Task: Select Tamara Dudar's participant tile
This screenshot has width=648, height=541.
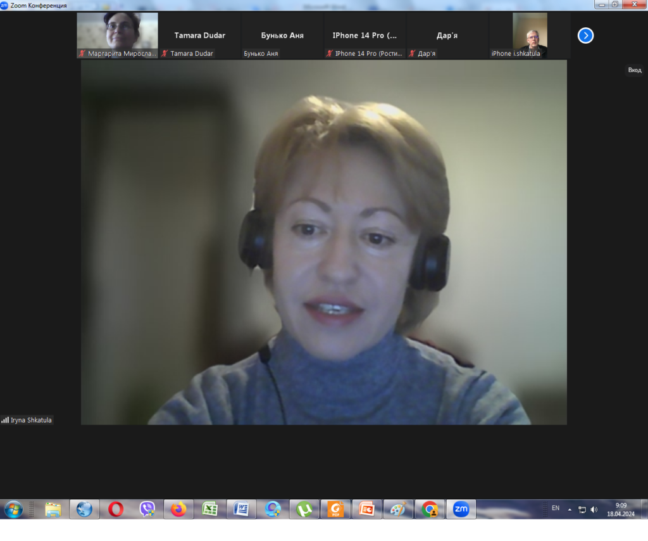Action: pos(199,36)
